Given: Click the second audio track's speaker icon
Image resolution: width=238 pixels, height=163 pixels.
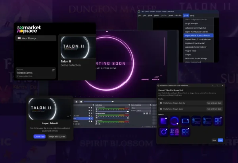Looking at the screenshot, I should [96, 118].
